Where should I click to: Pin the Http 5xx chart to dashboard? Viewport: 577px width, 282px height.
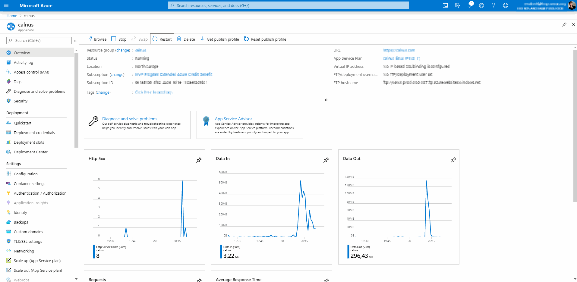[x=199, y=160]
